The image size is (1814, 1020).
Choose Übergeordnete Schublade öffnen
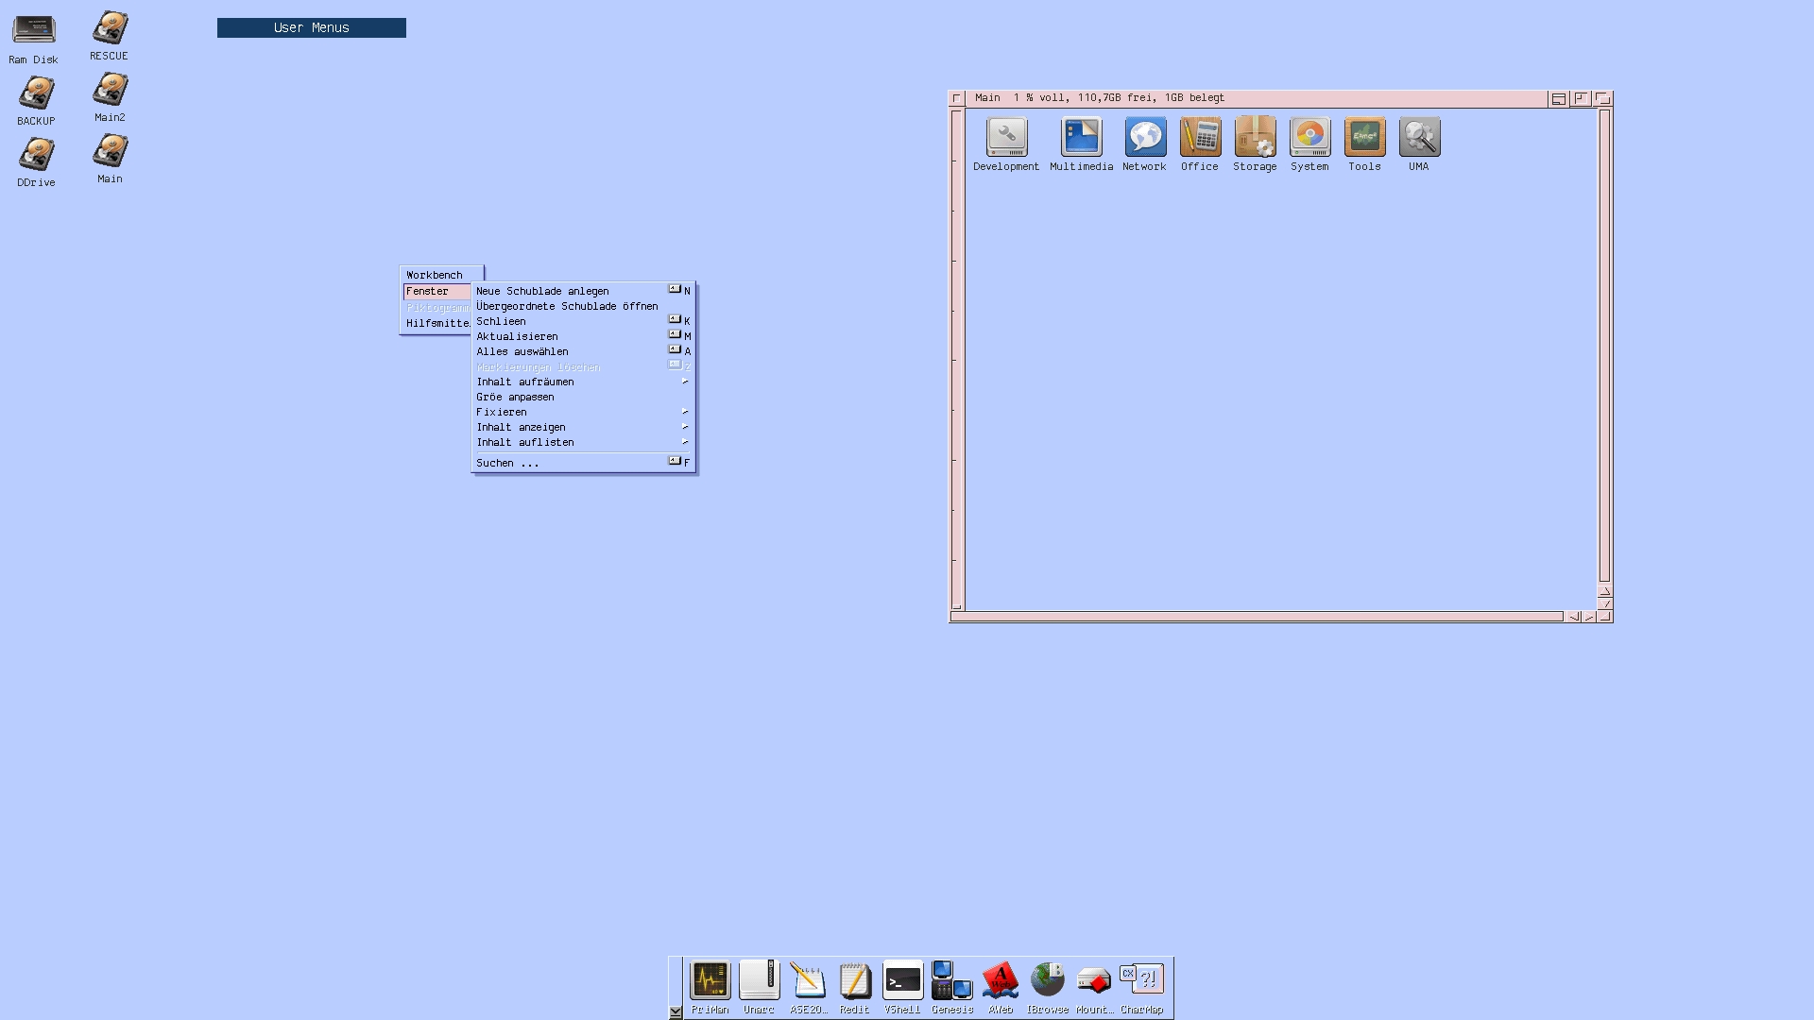[x=583, y=306]
